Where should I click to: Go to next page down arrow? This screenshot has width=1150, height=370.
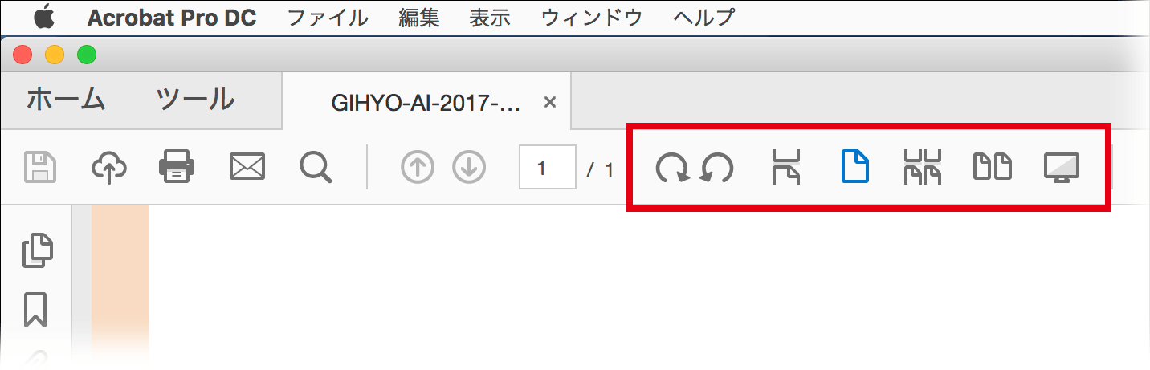click(470, 167)
